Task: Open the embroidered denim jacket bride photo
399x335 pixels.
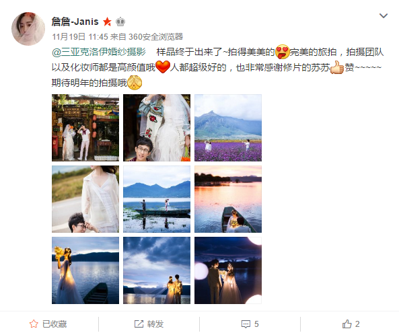Action: click(x=157, y=128)
